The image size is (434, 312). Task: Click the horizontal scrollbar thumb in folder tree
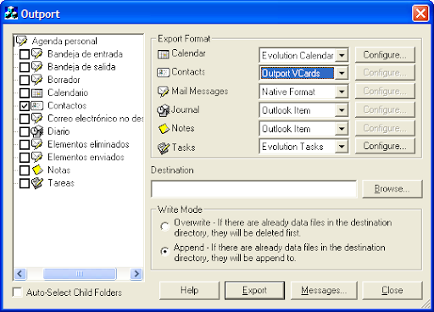pyautogui.click(x=80, y=274)
